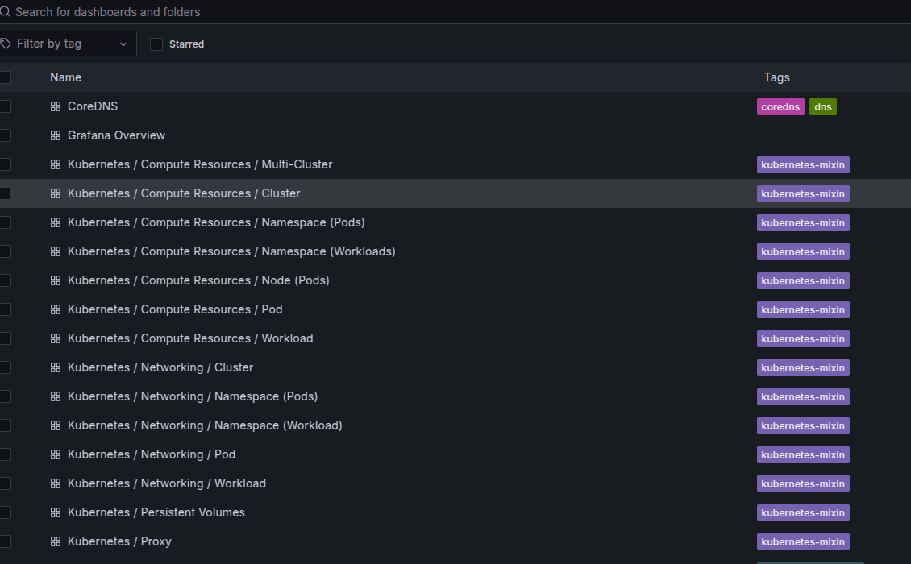911x564 pixels.
Task: Open the Filter by tag dropdown
Action: point(68,44)
